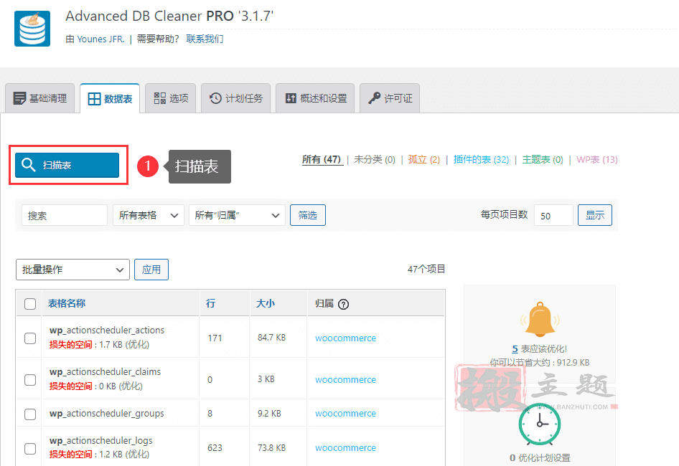
Task: Click the Advanced DB Cleaner database logo
Action: click(x=32, y=29)
